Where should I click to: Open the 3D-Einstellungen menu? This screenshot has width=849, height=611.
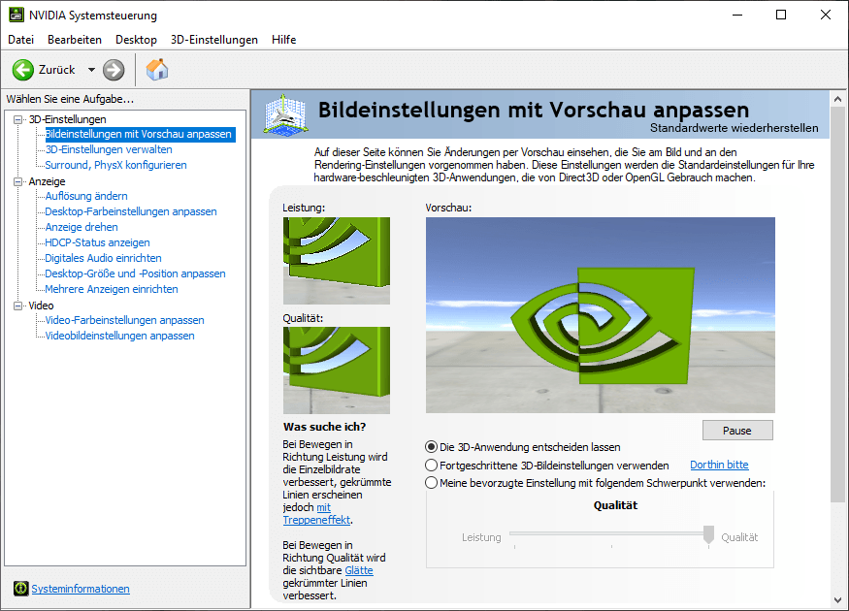coord(213,40)
